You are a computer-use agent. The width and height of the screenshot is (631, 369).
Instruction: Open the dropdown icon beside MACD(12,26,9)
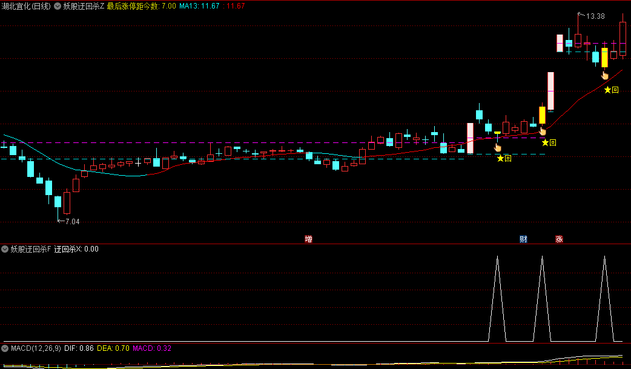pos(5,348)
